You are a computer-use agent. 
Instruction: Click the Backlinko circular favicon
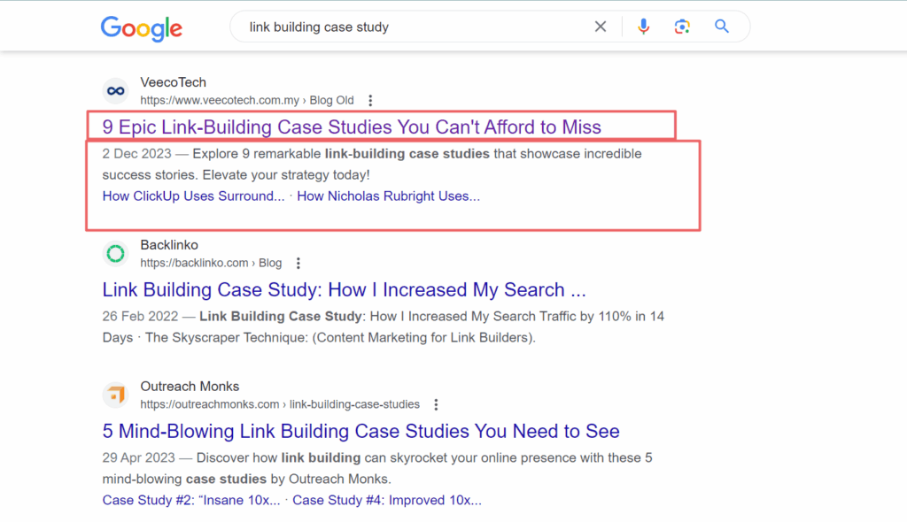[x=115, y=253]
